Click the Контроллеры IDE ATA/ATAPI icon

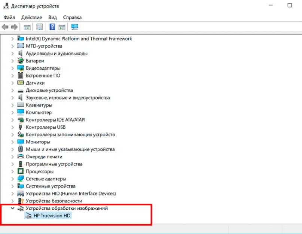pos(21,120)
